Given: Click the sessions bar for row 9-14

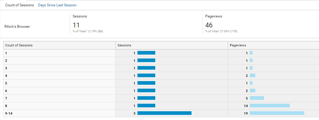Looking at the screenshot, I should click(164, 113).
